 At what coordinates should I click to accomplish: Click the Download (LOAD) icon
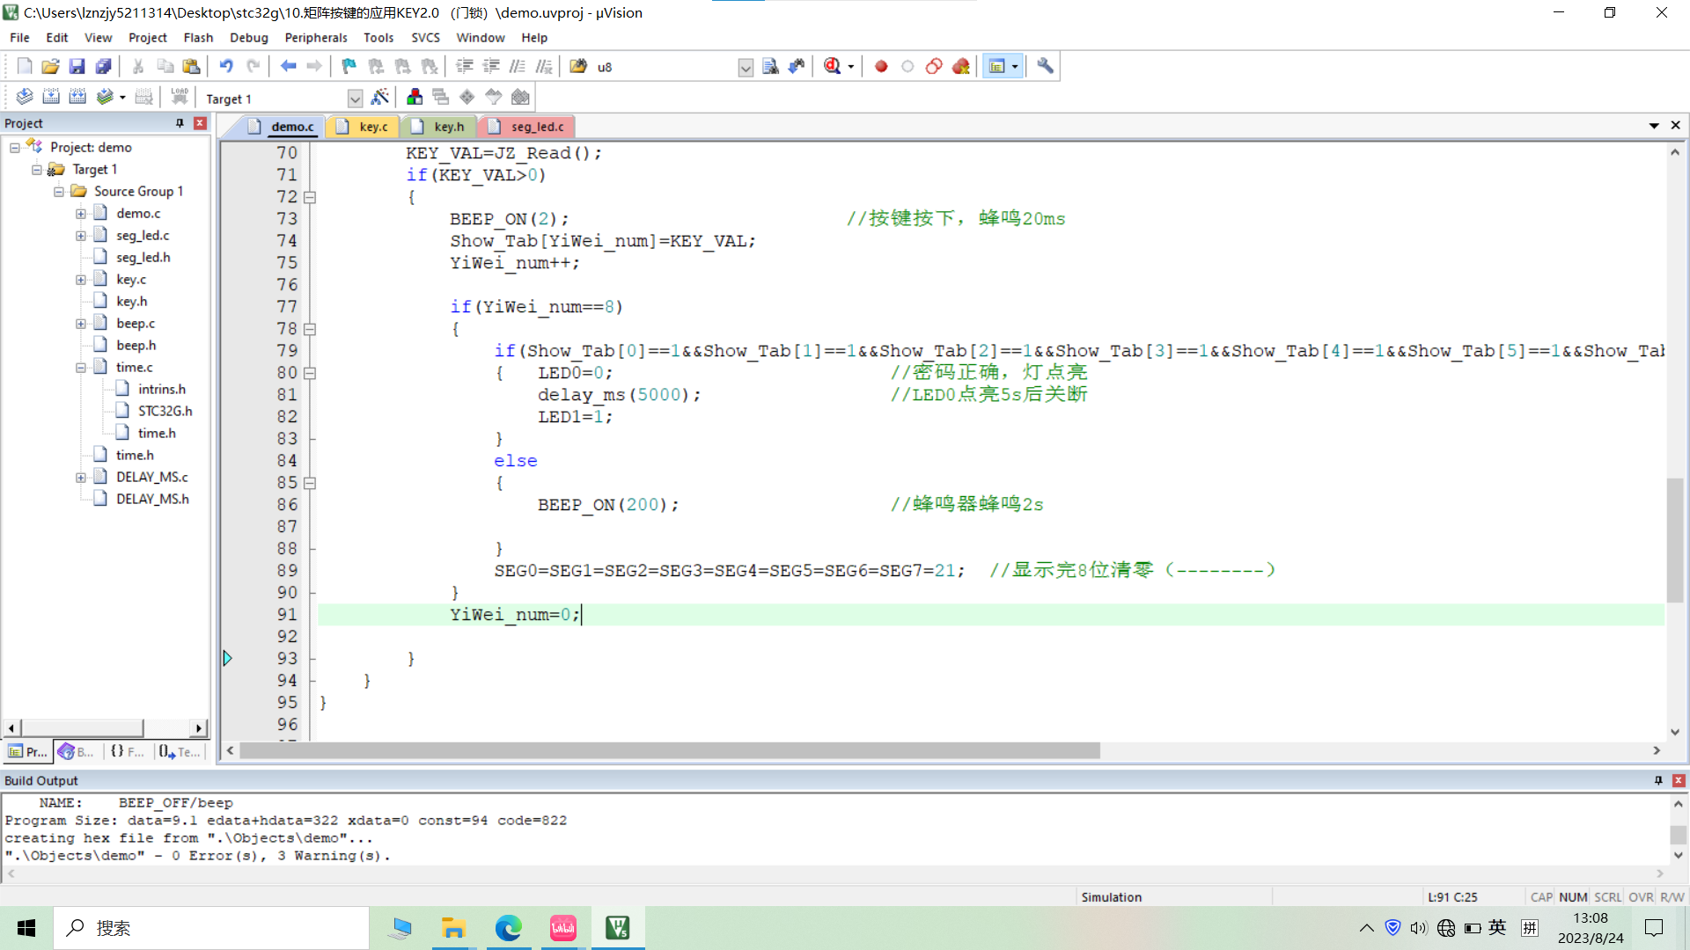tap(180, 97)
